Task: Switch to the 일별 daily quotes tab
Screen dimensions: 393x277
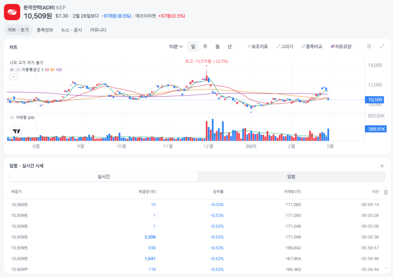Action: click(291, 177)
